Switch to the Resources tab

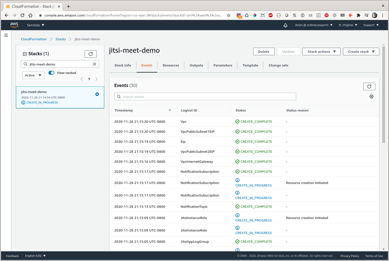[171, 65]
